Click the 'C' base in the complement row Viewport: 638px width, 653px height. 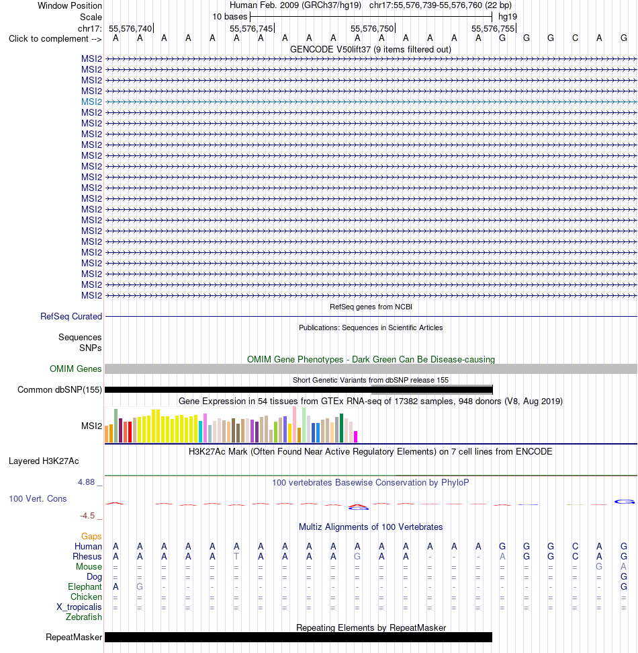pos(575,38)
